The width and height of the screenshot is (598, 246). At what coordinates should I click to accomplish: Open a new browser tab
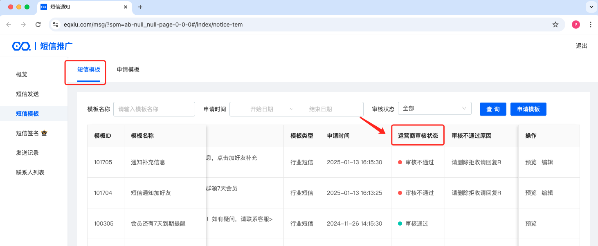[140, 7]
